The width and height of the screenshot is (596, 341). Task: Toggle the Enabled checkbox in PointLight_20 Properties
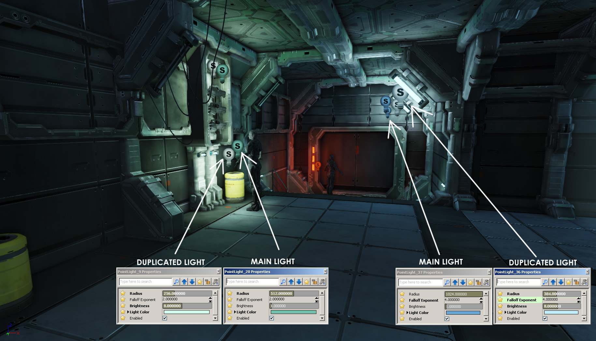point(272,318)
